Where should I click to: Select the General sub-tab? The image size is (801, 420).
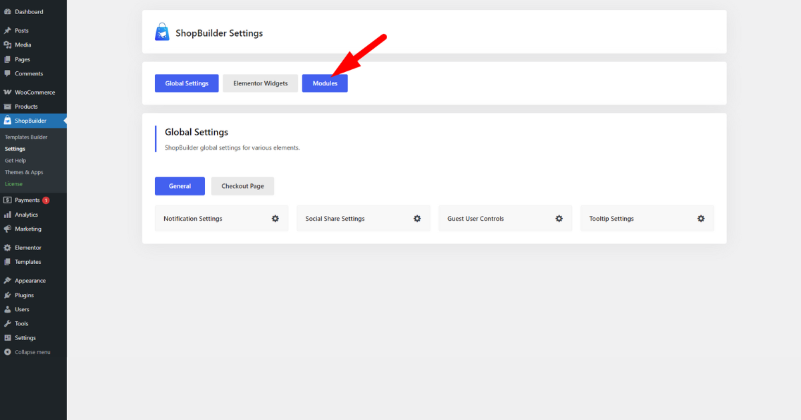(180, 186)
